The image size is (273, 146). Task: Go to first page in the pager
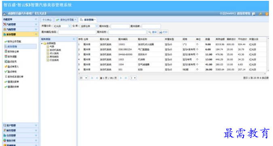92,78
